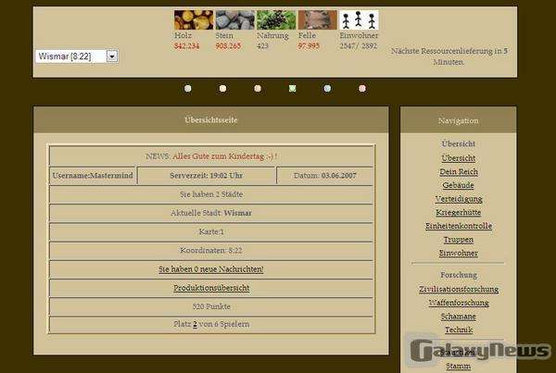556x373 pixels.
Task: Go to Gebäude page
Action: tap(458, 185)
